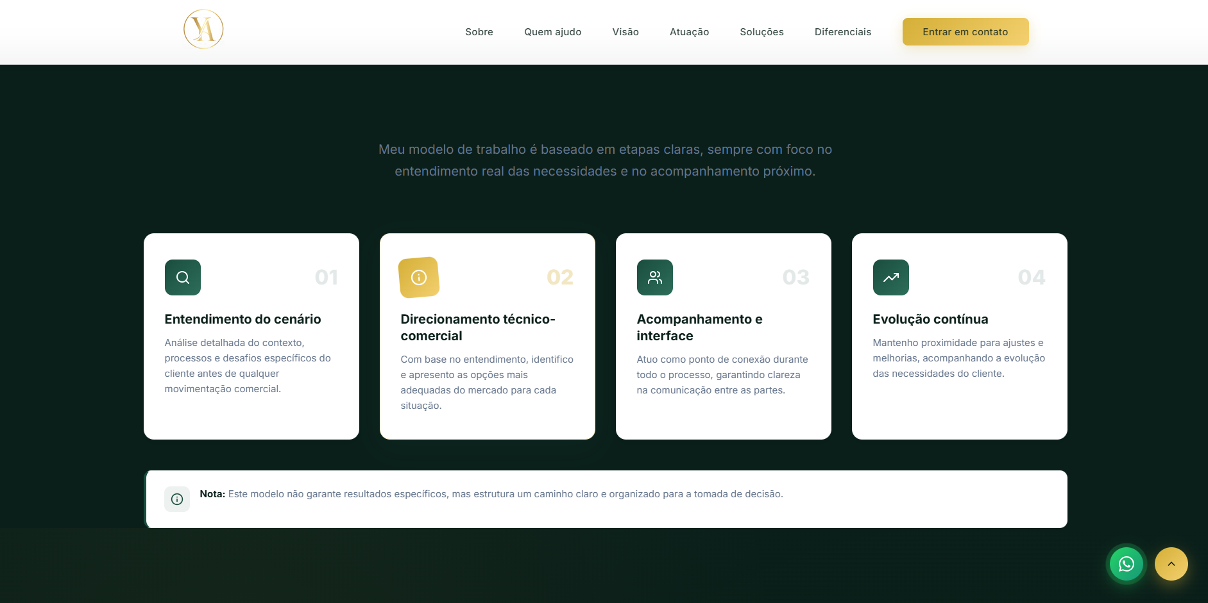Click the Evolução contínua card title
The height and width of the screenshot is (603, 1208).
tap(930, 319)
